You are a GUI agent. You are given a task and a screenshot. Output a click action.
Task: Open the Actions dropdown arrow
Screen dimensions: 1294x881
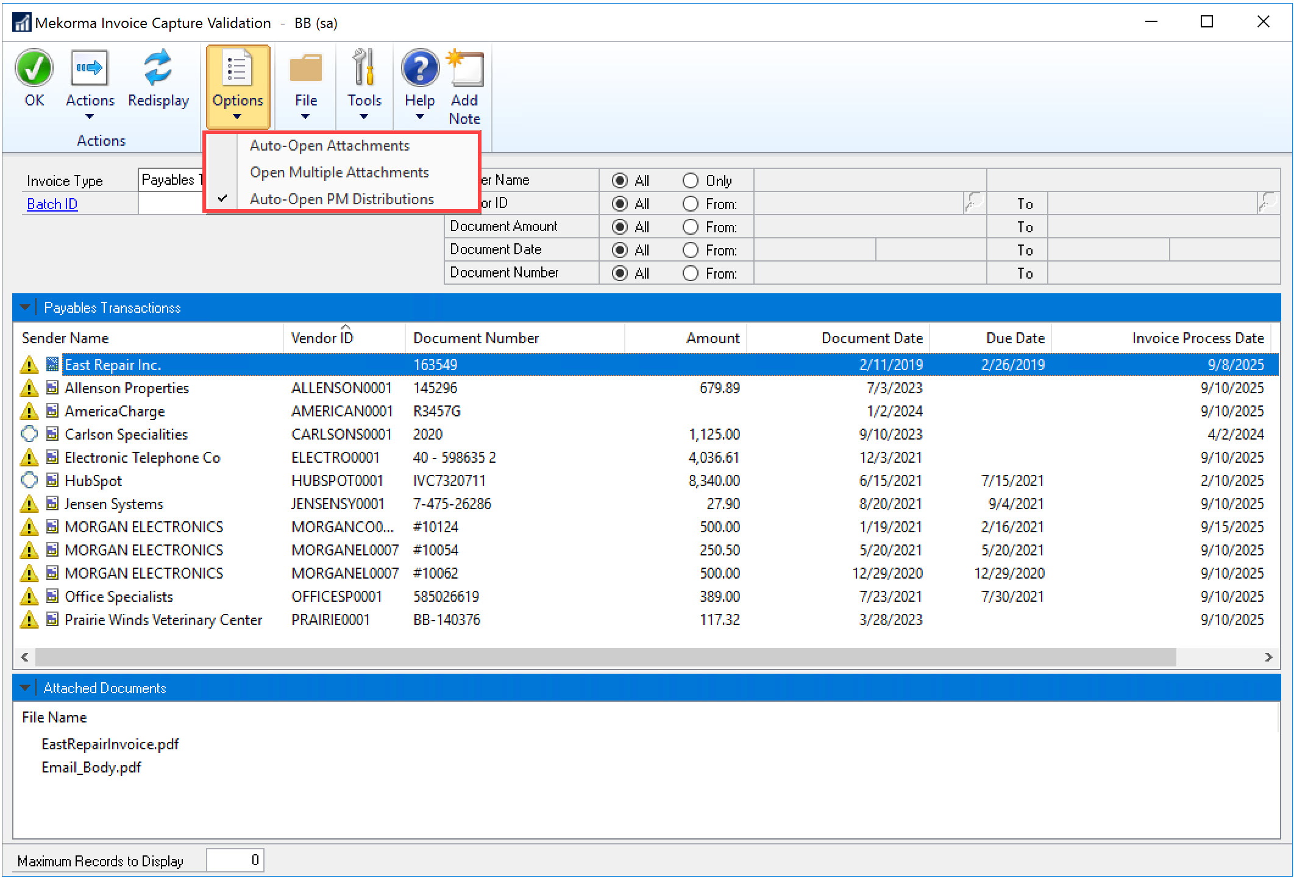click(90, 116)
